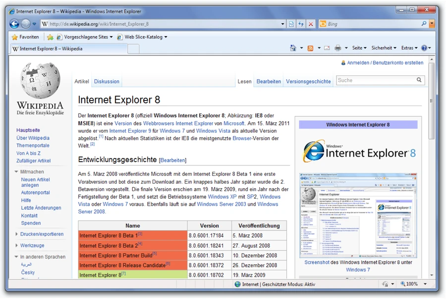Image resolution: width=446 pixels, height=299 pixels.
Task: Click the Wikipedia globe logo
Action: click(40, 80)
